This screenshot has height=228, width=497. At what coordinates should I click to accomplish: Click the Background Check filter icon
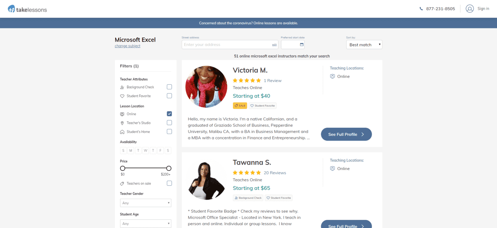tap(122, 87)
